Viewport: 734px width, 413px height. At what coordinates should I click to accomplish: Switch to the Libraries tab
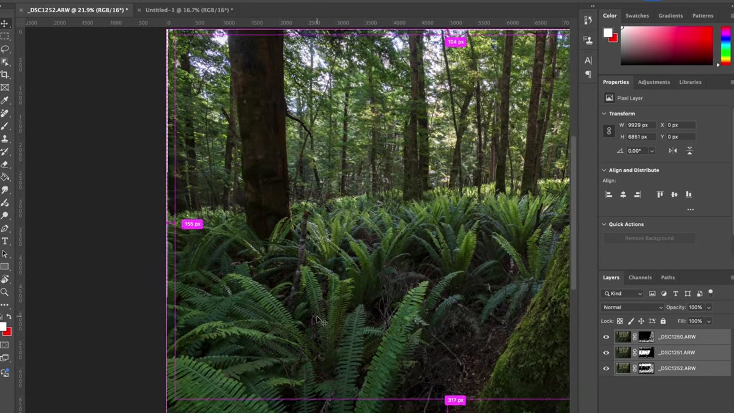(x=690, y=82)
